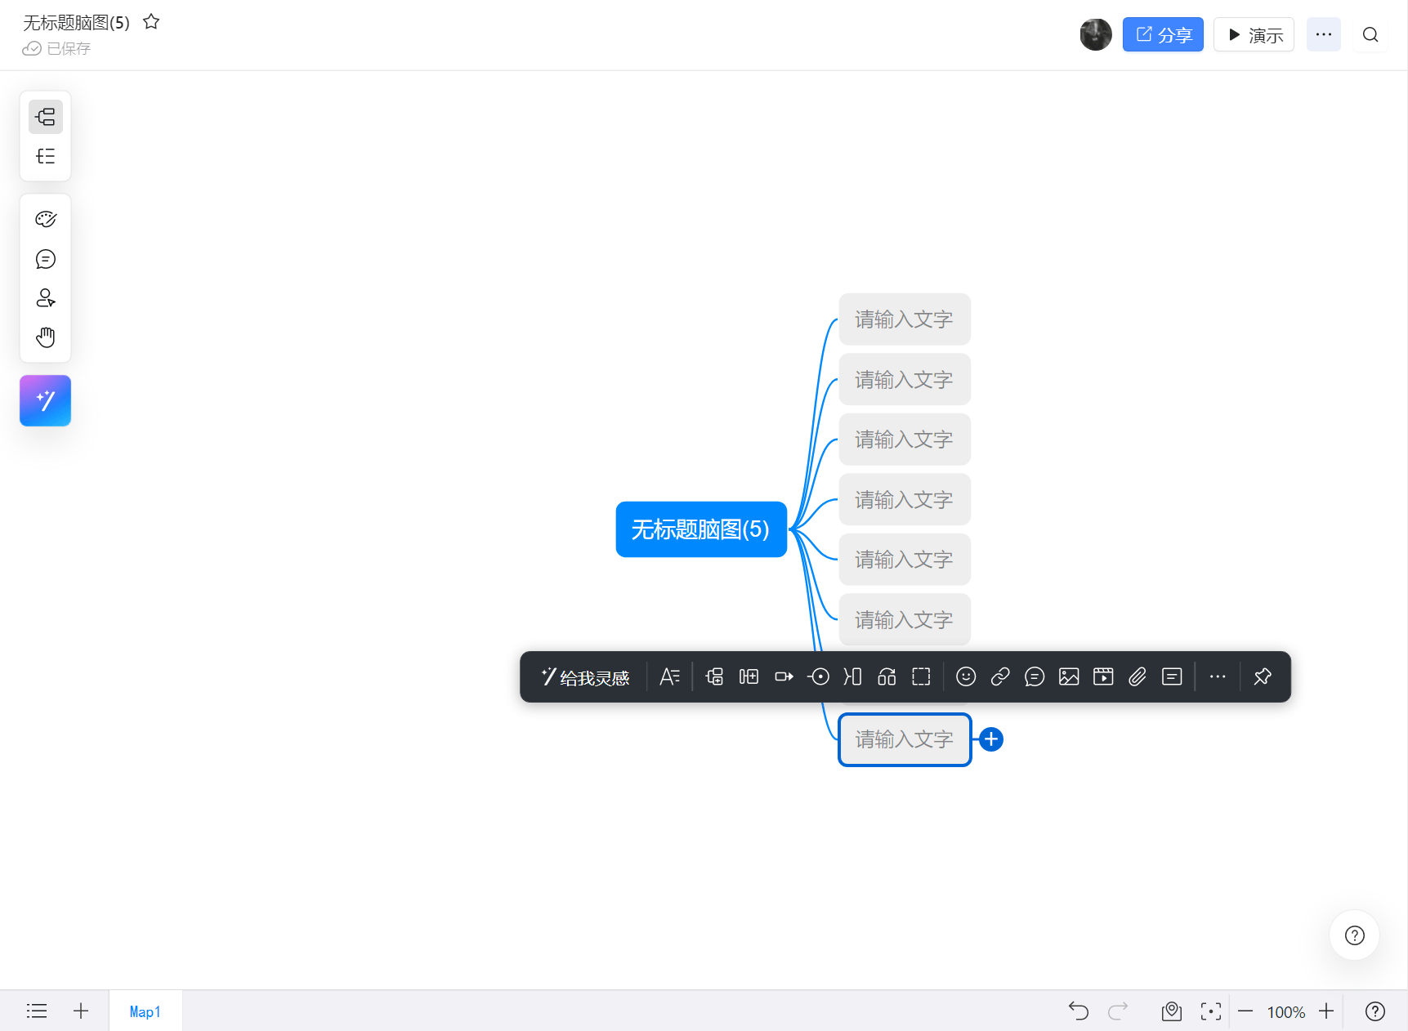Attach a file using paperclip icon
The width and height of the screenshot is (1408, 1031).
tap(1137, 676)
